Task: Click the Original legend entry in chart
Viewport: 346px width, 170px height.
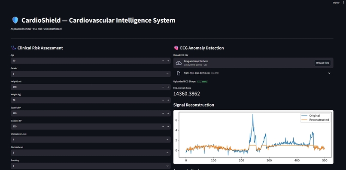Action: 311,115
